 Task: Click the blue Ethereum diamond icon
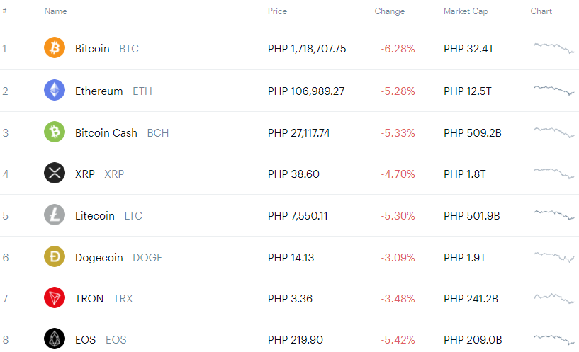click(x=55, y=90)
